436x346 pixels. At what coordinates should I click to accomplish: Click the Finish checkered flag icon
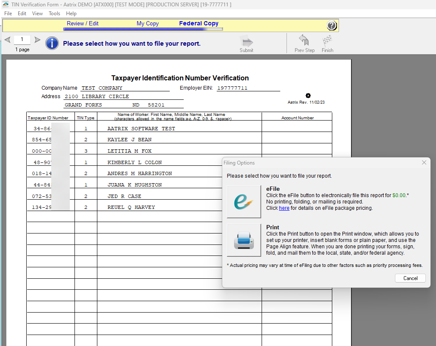pos(327,40)
